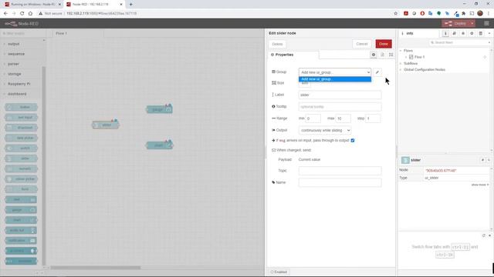The height and width of the screenshot is (277, 494).
Task: Open the Chrome three-dot menu
Action: tap(489, 14)
